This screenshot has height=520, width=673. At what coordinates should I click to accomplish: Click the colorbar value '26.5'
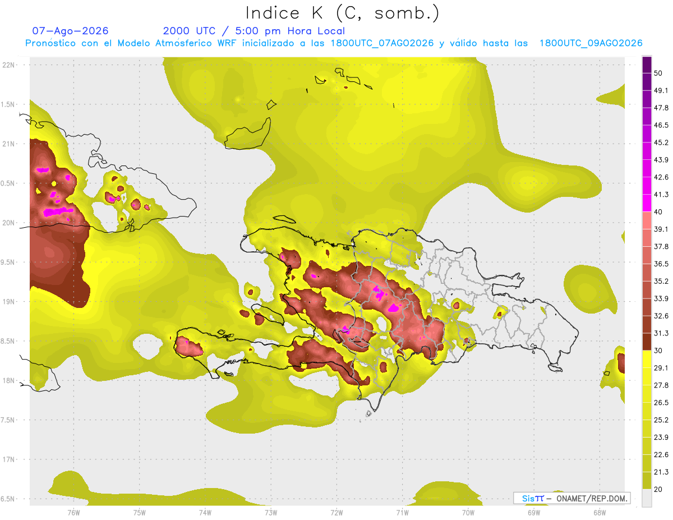(x=661, y=402)
